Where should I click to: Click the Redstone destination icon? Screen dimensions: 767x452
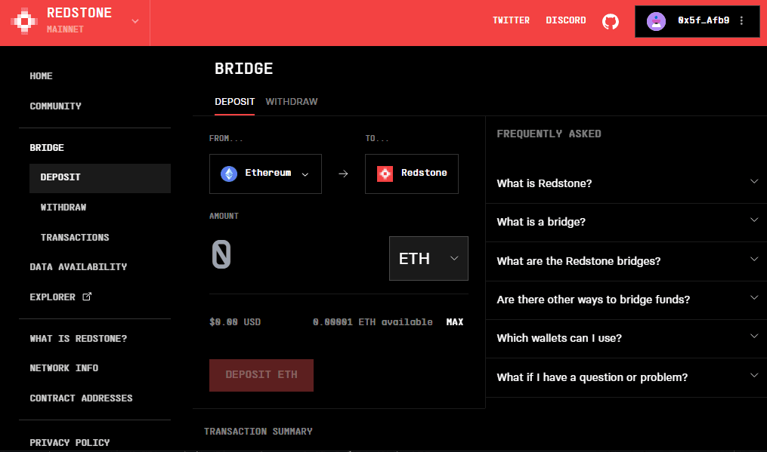(385, 174)
